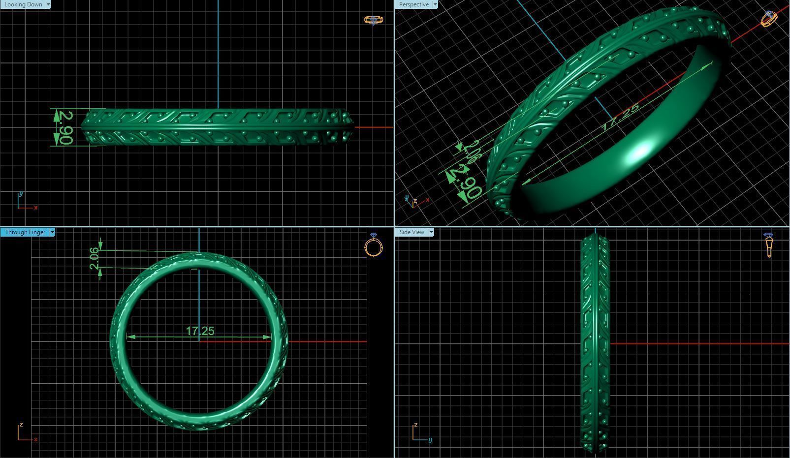Click the ZY axis indicator in Side View

point(422,432)
